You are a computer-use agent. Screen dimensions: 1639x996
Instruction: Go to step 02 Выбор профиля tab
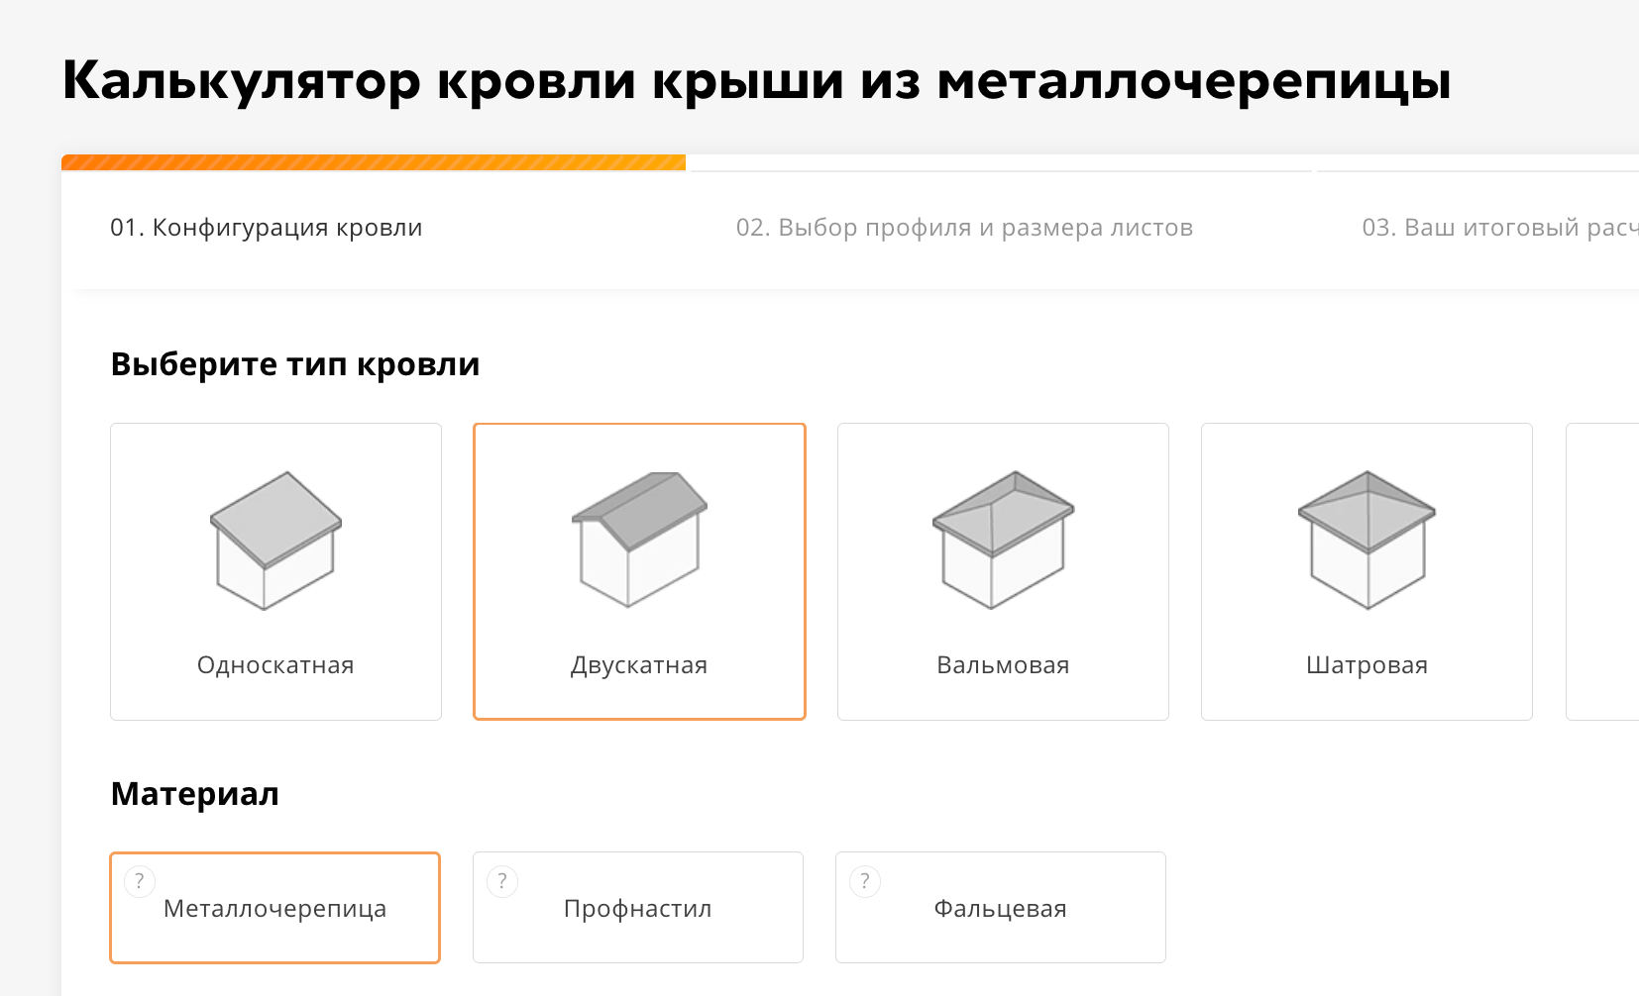(964, 228)
